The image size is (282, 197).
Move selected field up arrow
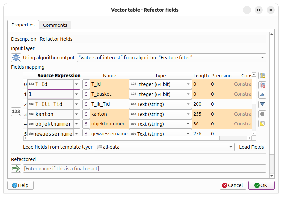262,95
